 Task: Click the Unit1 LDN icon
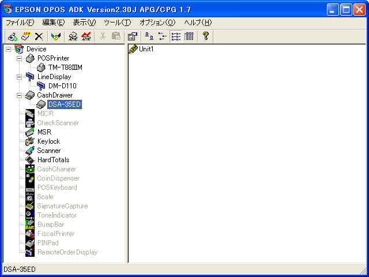[x=133, y=49]
